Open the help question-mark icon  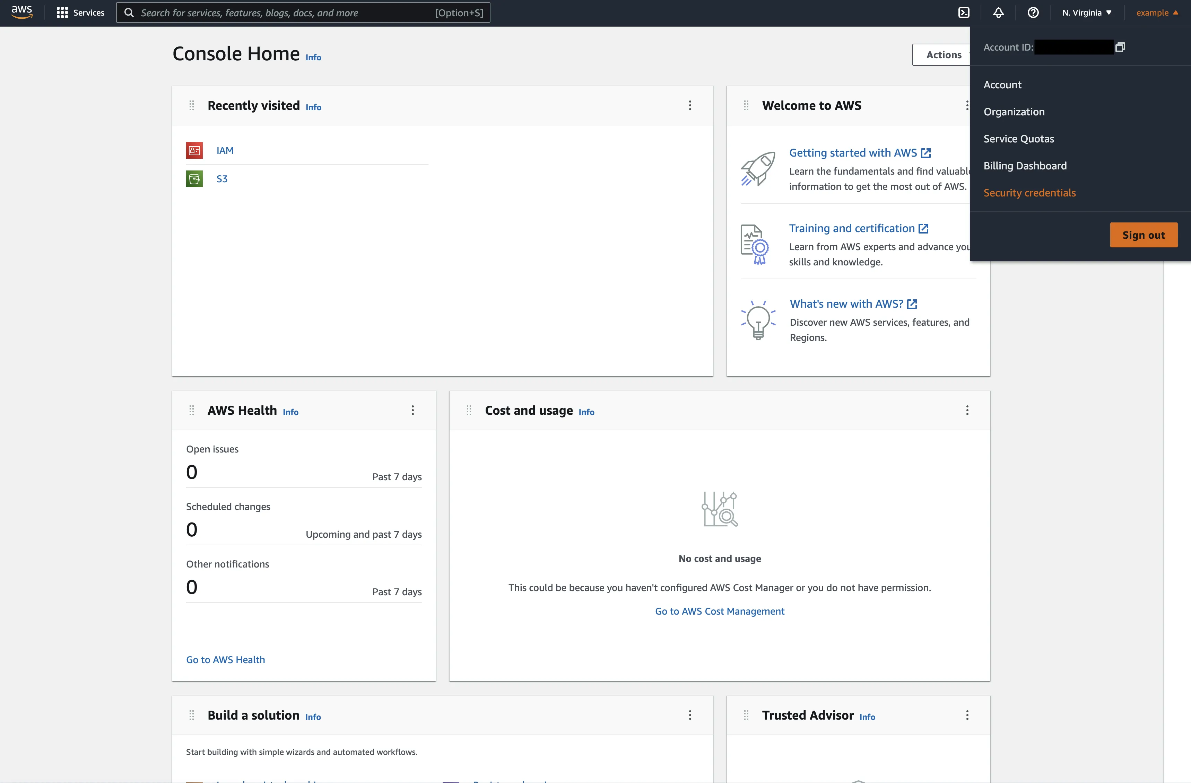1033,12
